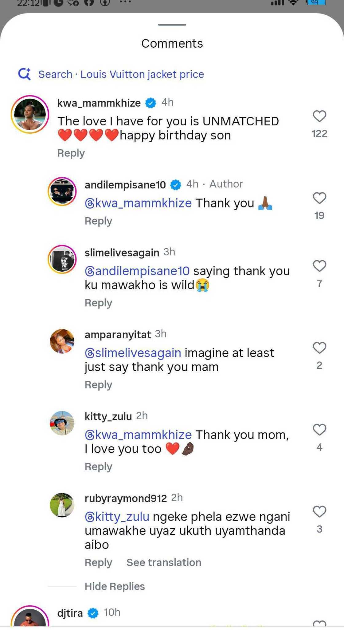Expand translation of rubyraymond912's comment

pyautogui.click(x=163, y=562)
